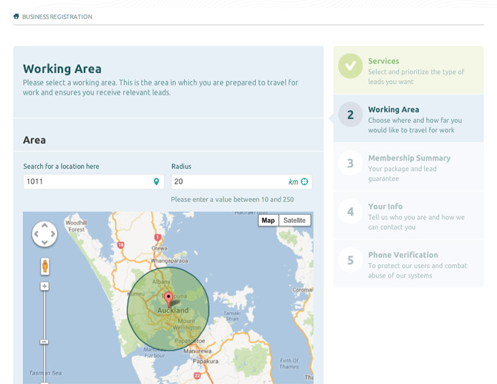Click the red location marker on Auckland
Screen dimensions: 497x384
point(169,298)
